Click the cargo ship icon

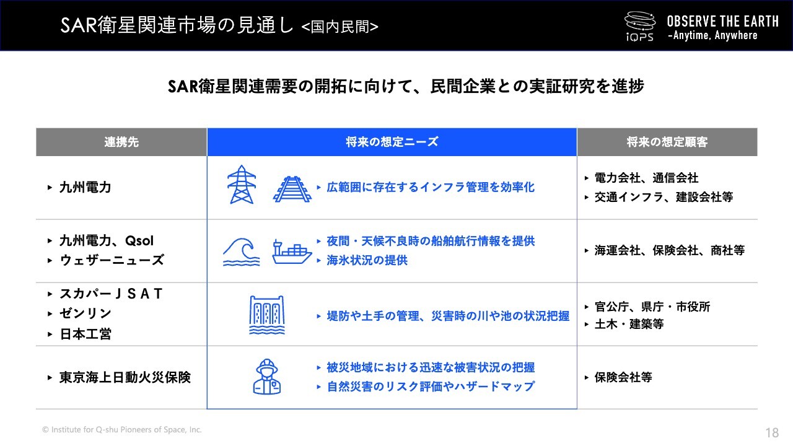pyautogui.click(x=292, y=253)
